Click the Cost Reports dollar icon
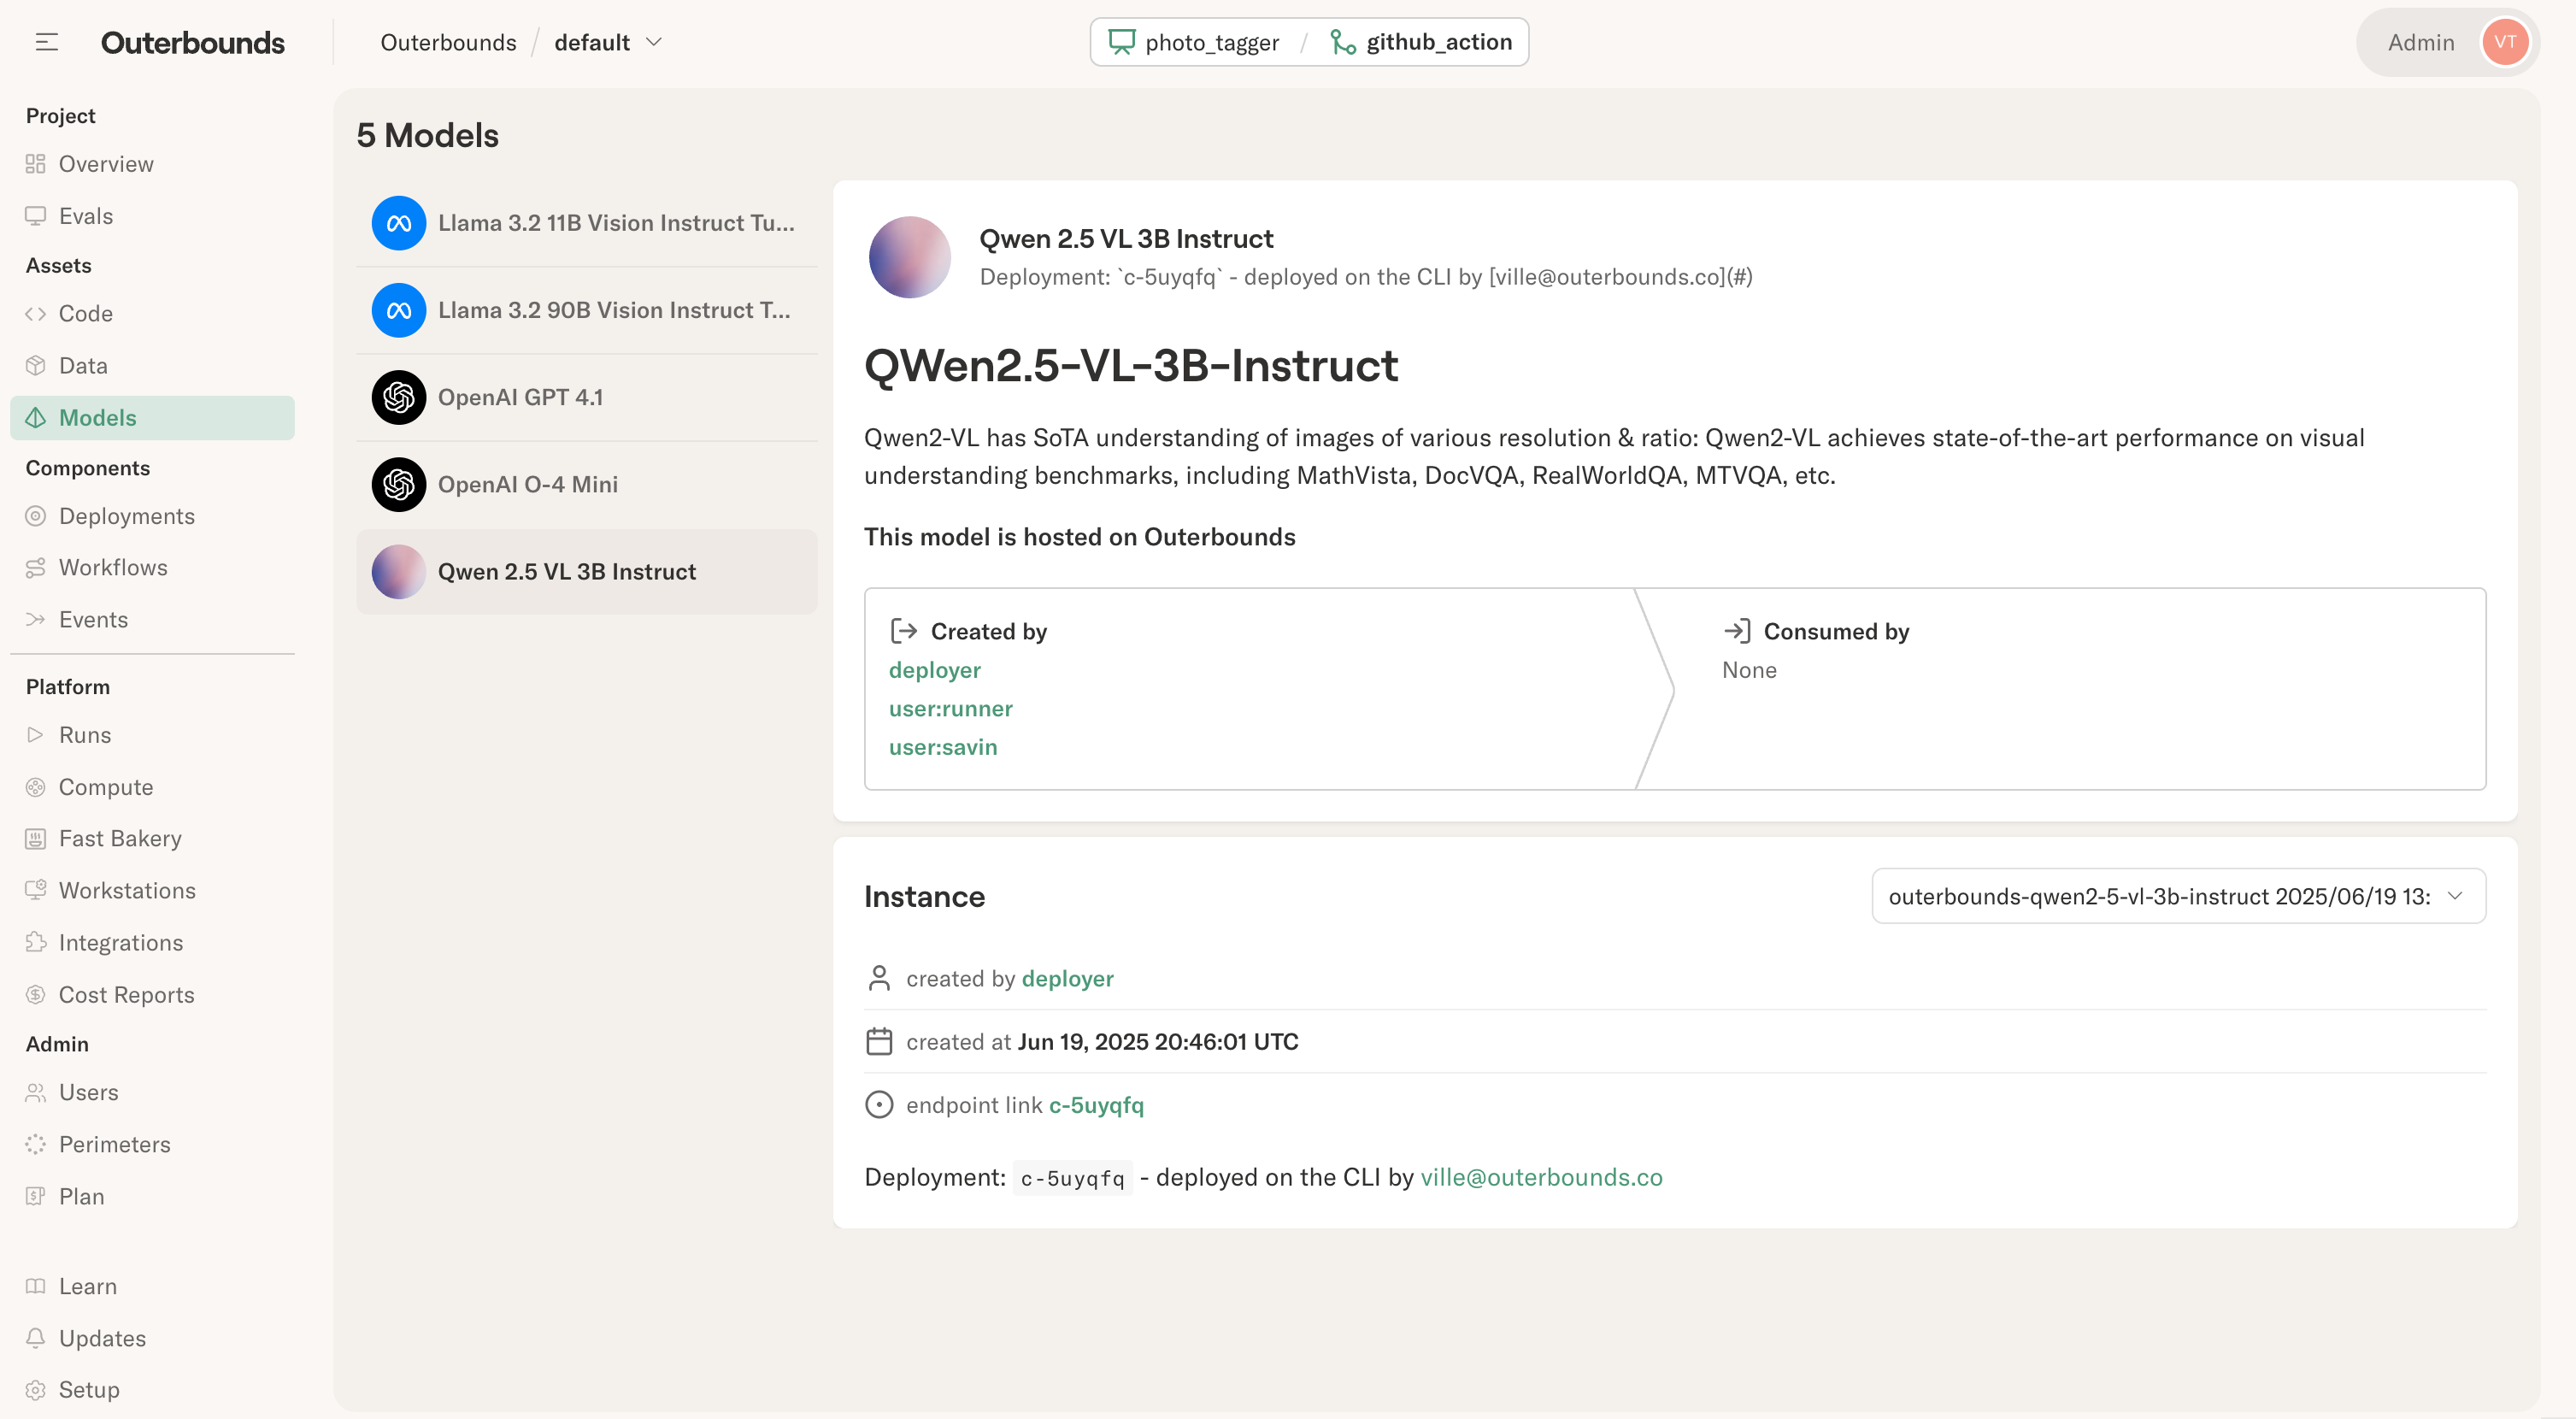 pos(36,995)
